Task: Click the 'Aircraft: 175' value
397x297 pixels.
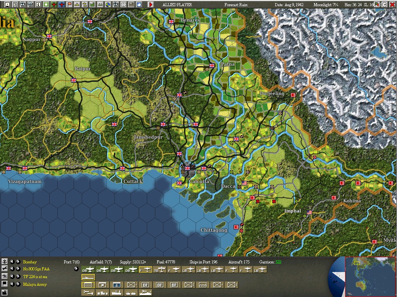Action: tap(239, 262)
